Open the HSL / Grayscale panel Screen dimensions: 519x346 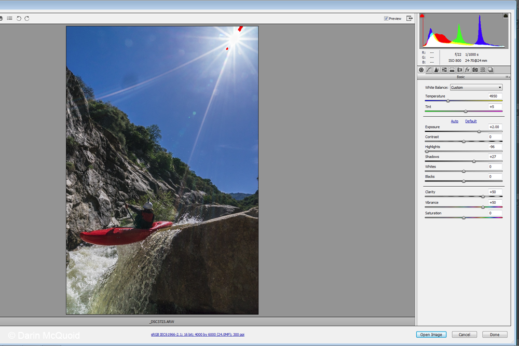point(444,70)
